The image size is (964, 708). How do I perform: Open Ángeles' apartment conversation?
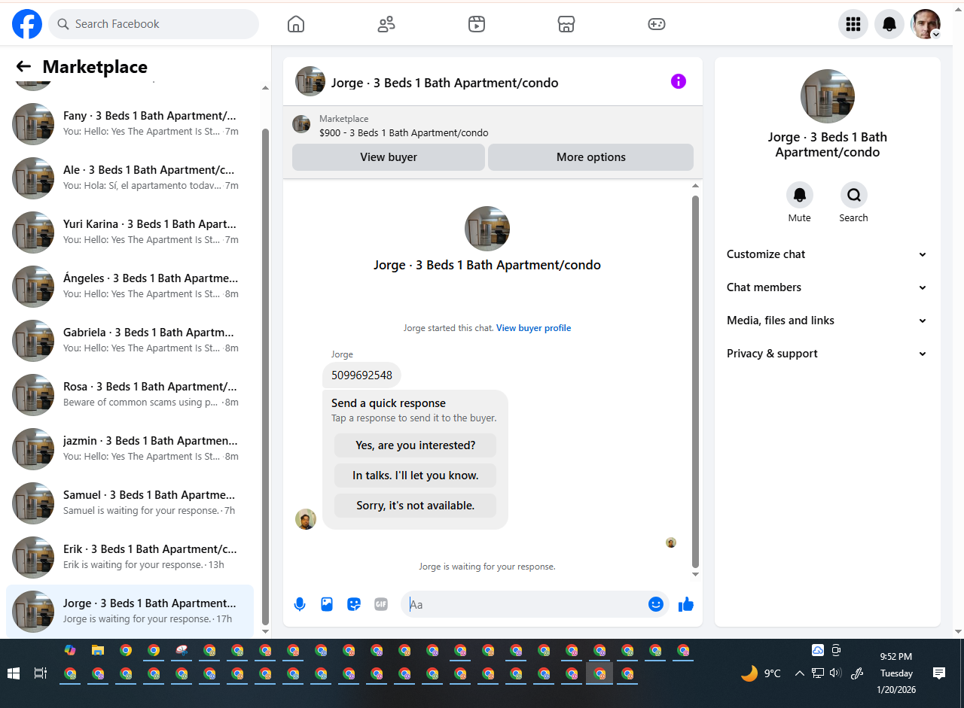tap(130, 286)
